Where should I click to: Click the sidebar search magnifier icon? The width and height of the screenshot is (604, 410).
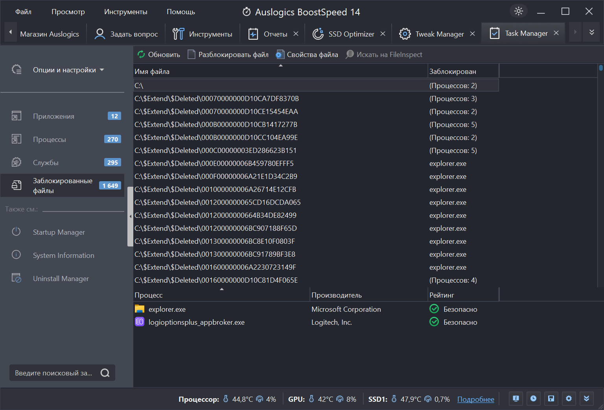[105, 373]
